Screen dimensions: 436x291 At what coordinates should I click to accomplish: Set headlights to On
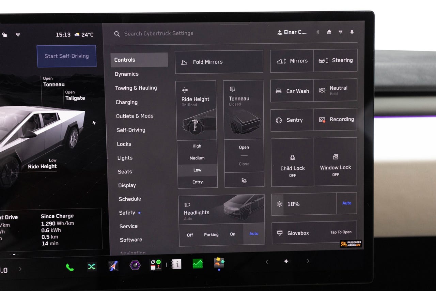click(x=233, y=234)
